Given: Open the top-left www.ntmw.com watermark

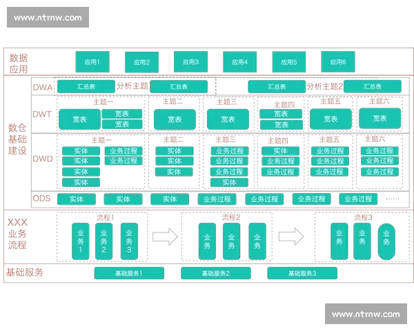Looking at the screenshot, I should tap(47, 18).
